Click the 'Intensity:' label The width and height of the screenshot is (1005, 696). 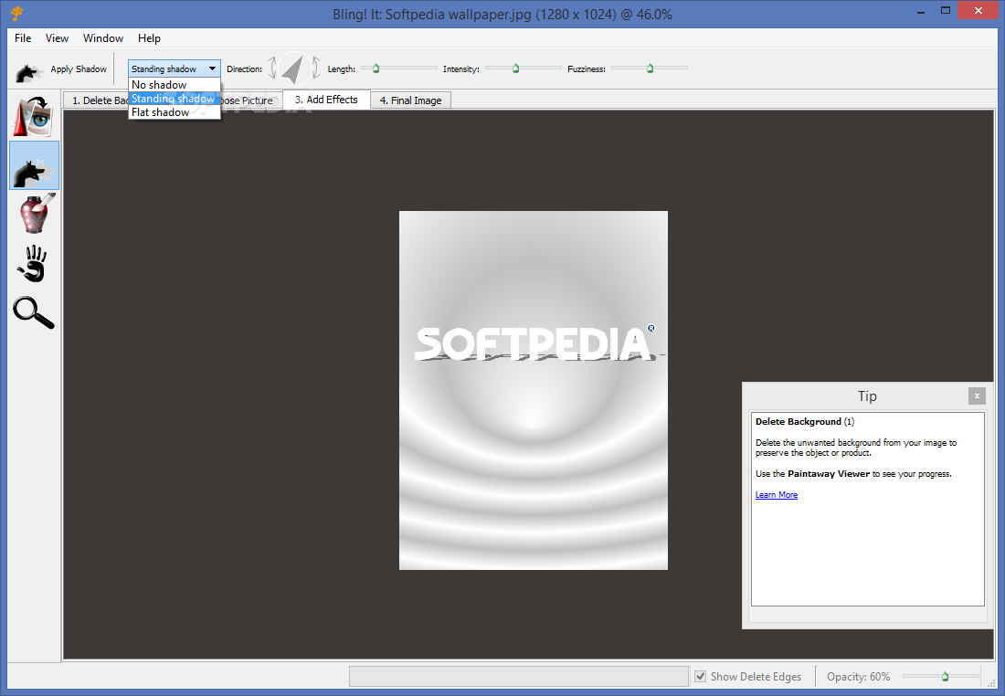(x=460, y=69)
